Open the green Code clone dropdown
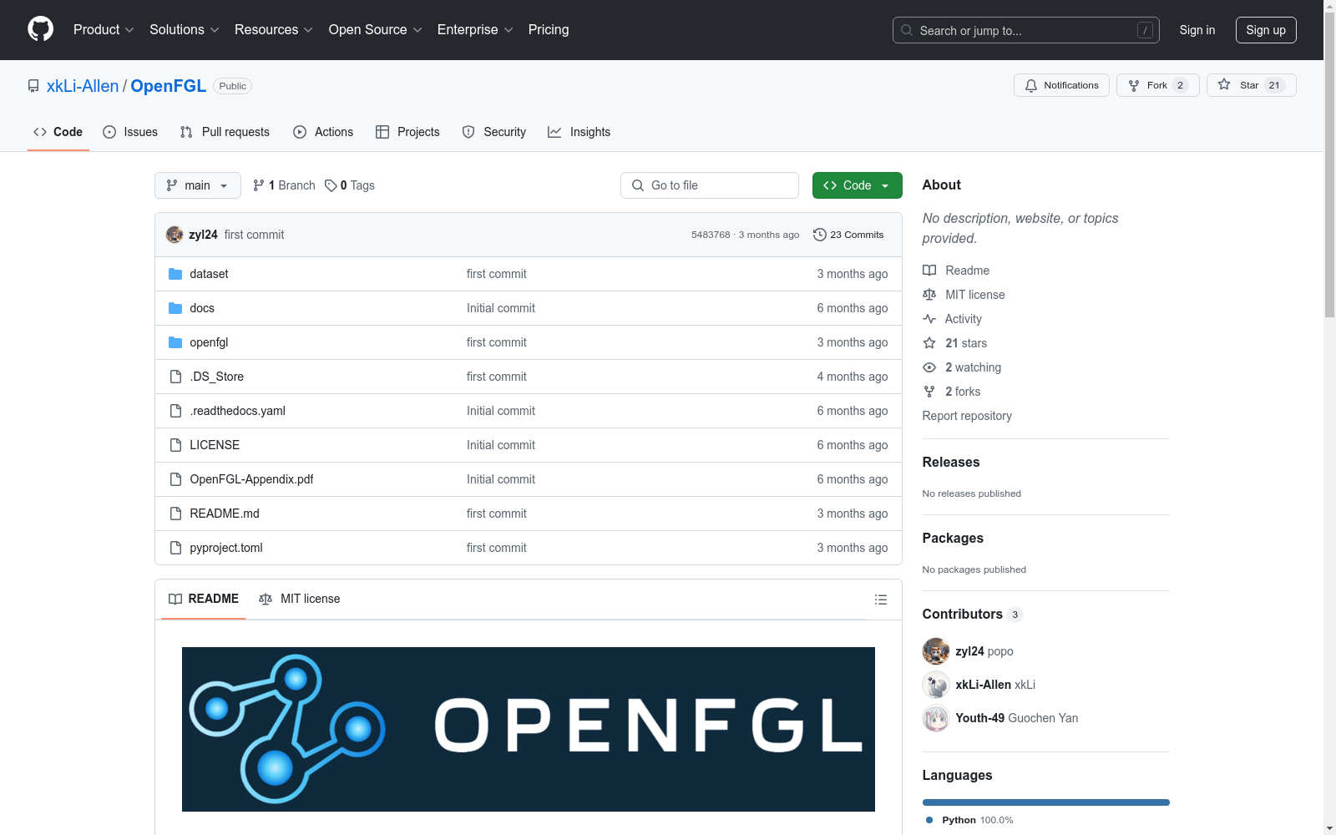Image resolution: width=1336 pixels, height=835 pixels. pos(857,185)
